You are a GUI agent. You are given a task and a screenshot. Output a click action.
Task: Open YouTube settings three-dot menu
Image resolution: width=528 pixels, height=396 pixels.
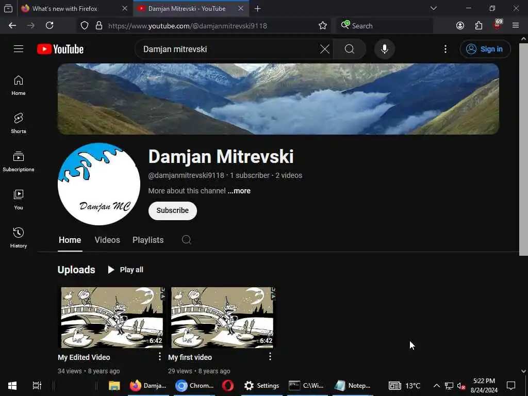tap(445, 49)
